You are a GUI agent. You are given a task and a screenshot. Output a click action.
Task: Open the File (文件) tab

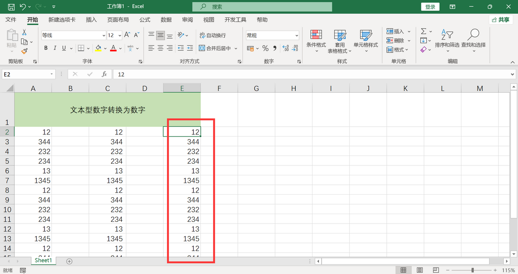point(11,20)
